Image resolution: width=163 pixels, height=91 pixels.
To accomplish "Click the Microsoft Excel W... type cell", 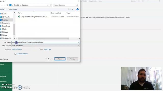I will point(73,17).
